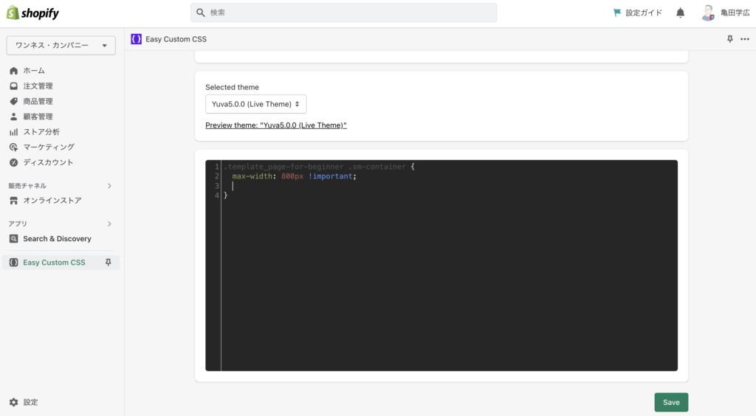The width and height of the screenshot is (756, 416).
Task: Click the アプリ section label
Action: click(18, 224)
